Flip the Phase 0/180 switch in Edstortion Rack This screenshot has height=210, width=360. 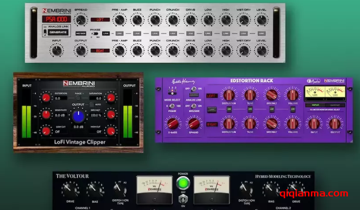tap(172, 106)
